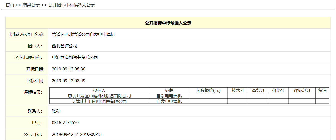The image size is (336, 140).
Task: Select phone number 0316-2174559
Action: (x=65, y=123)
